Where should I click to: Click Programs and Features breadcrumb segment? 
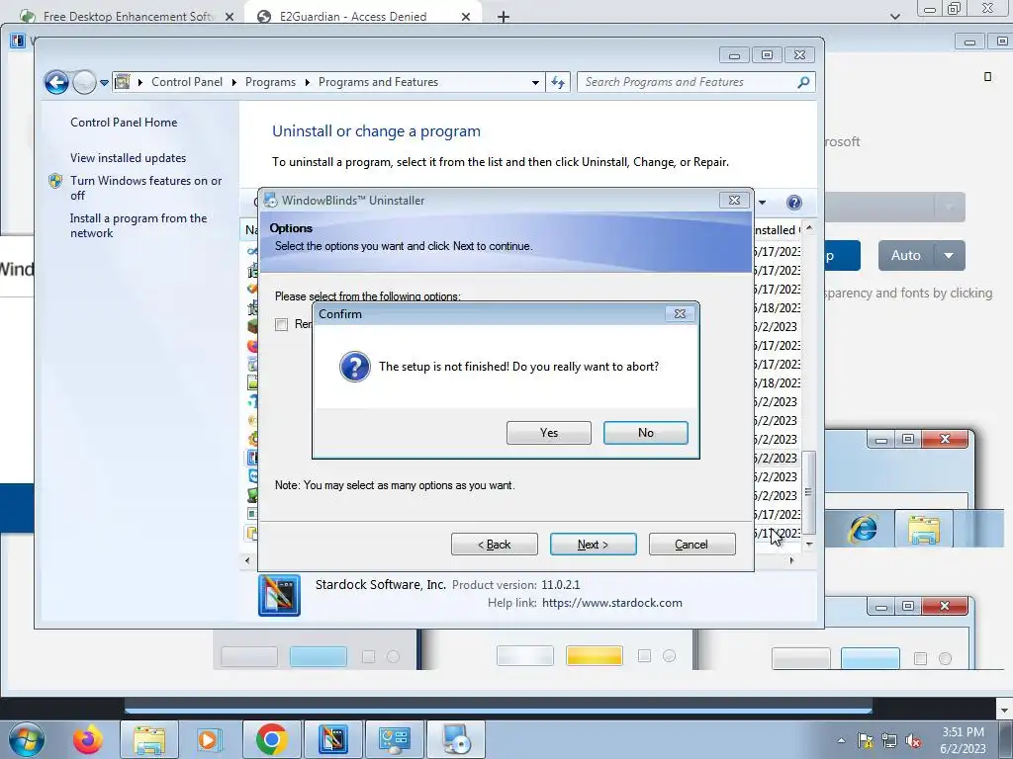(x=378, y=82)
